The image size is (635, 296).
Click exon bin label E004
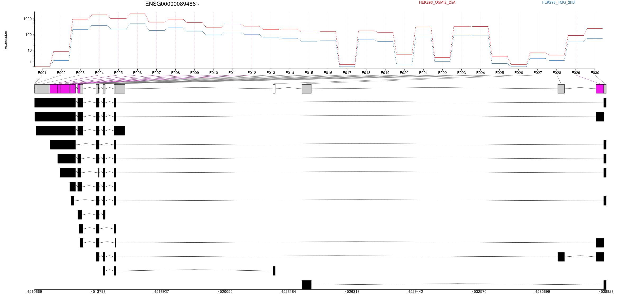[x=99, y=73]
